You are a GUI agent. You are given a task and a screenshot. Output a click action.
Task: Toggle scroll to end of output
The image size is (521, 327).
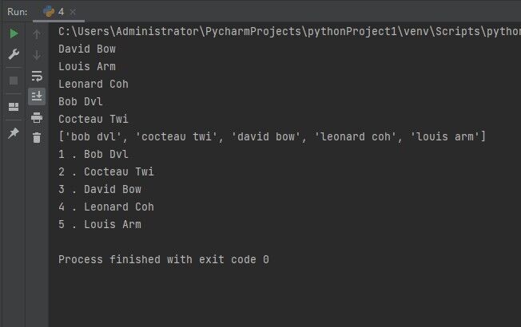pos(37,97)
